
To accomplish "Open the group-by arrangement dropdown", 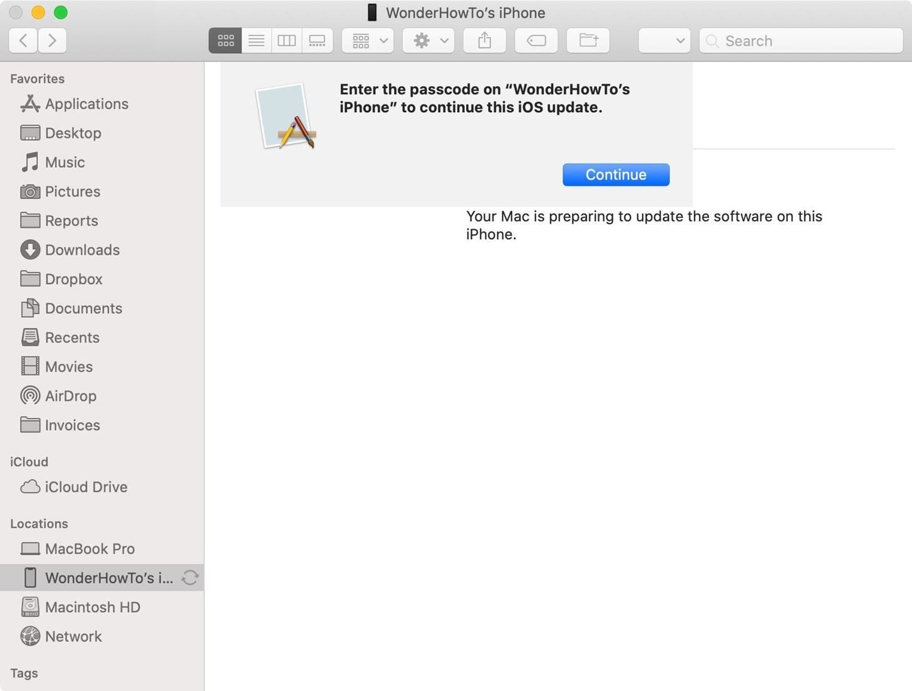I will (x=368, y=41).
